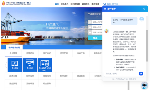Click the username input field
Viewport: 150px width, 90px height.
(x=97, y=22)
